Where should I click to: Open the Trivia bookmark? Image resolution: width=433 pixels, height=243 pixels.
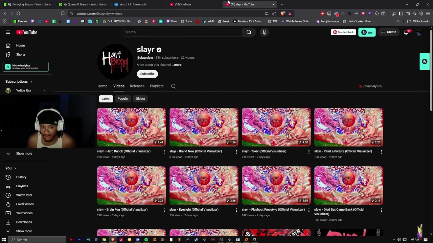tap(186, 21)
